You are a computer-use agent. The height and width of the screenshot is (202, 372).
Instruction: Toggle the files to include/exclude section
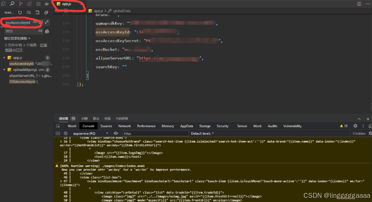[17, 38]
